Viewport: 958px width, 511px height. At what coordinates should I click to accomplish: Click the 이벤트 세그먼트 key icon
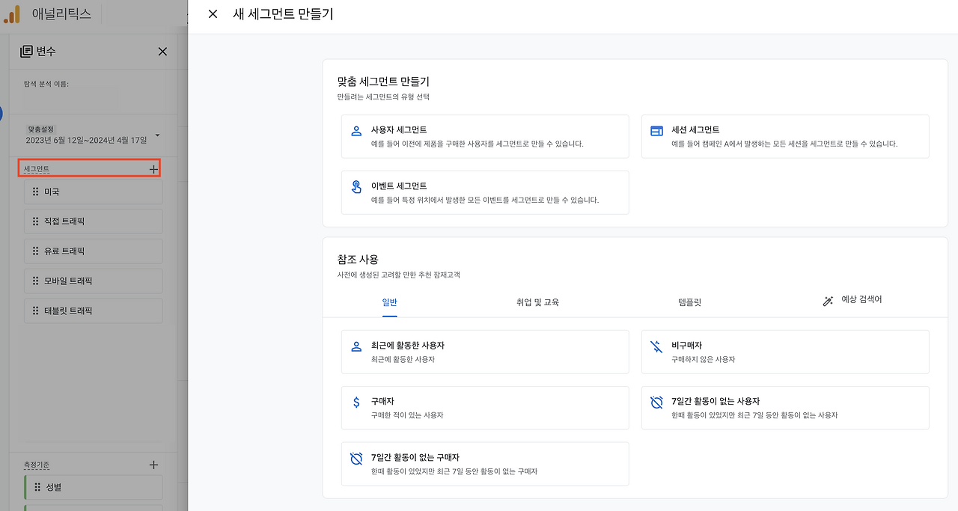tap(356, 187)
